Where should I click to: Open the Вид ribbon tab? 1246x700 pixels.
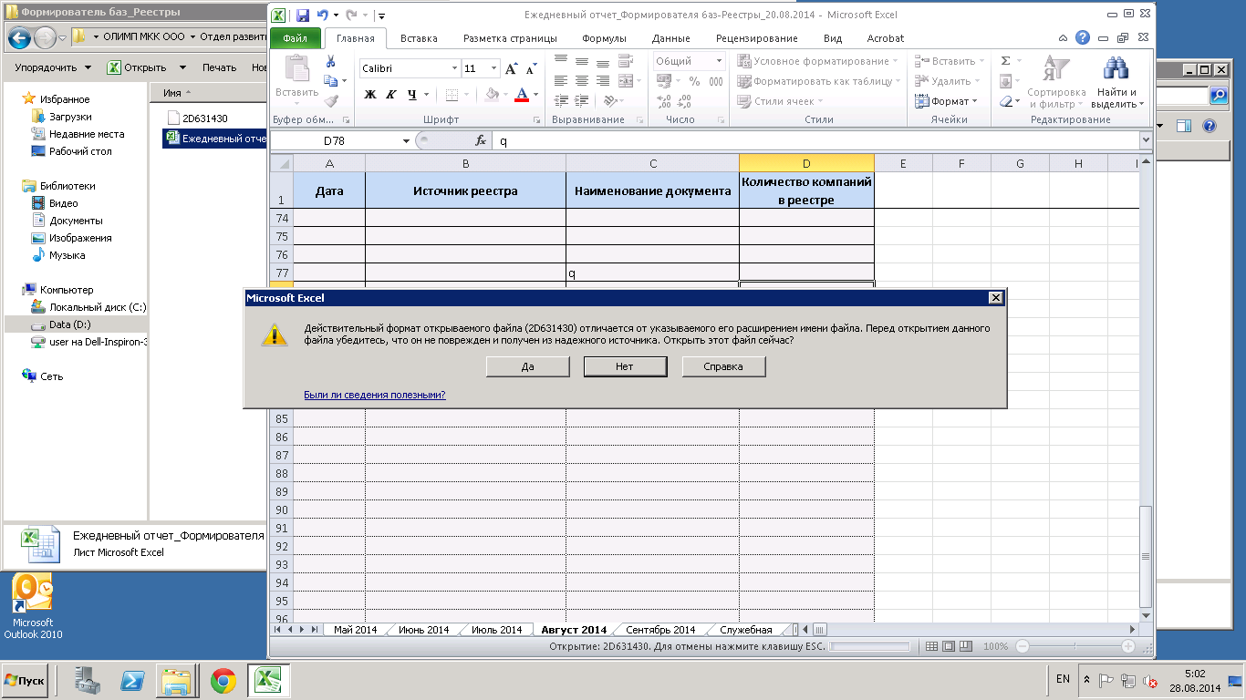tap(833, 38)
